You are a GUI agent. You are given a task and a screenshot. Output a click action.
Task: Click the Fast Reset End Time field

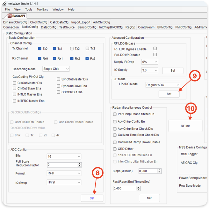[127, 189]
